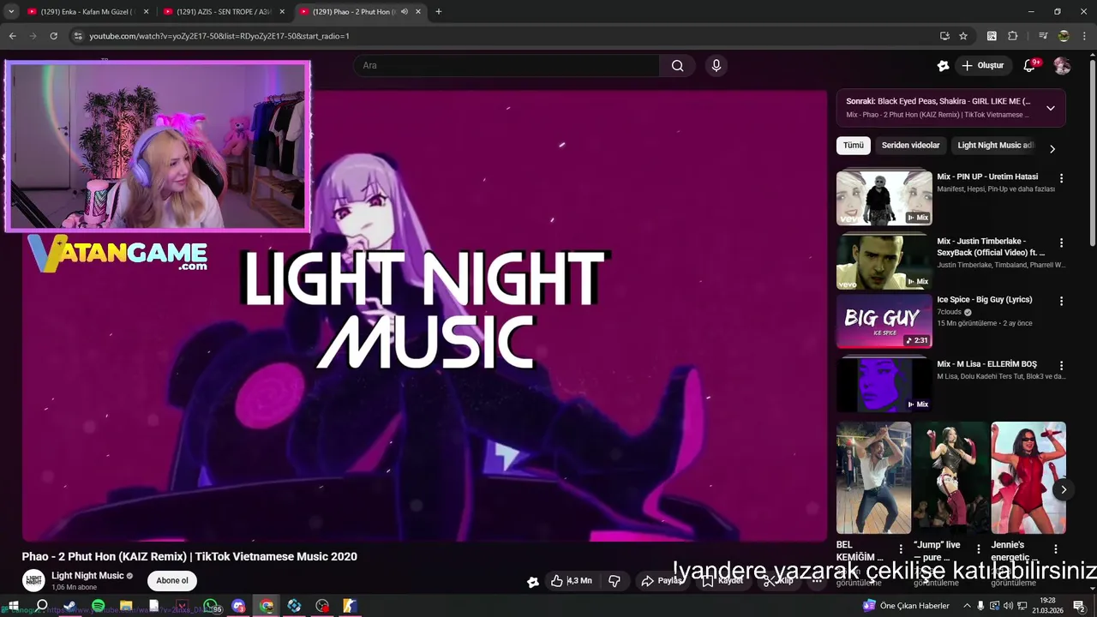Click the YouTube search field Ara
Viewport: 1097px width, 617px height.
[x=507, y=65]
